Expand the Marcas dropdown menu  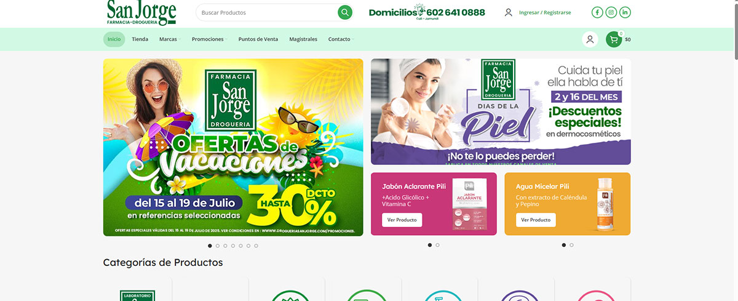point(169,39)
